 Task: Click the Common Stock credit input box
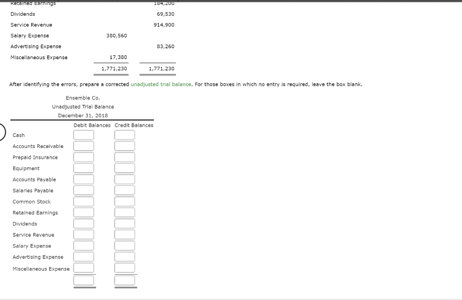coord(125,201)
